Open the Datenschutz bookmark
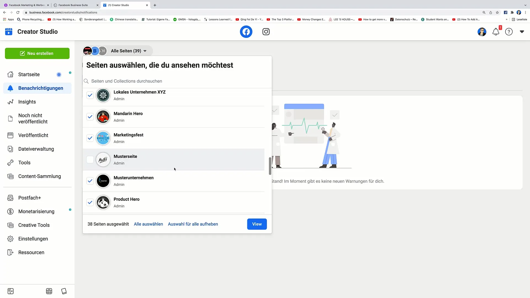The height and width of the screenshot is (298, 530). pyautogui.click(x=404, y=20)
